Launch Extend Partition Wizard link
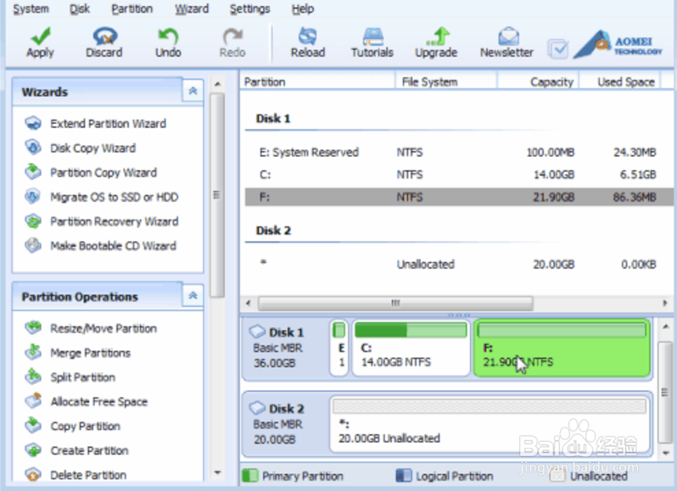Viewport: 677px width, 491px height. tap(108, 124)
